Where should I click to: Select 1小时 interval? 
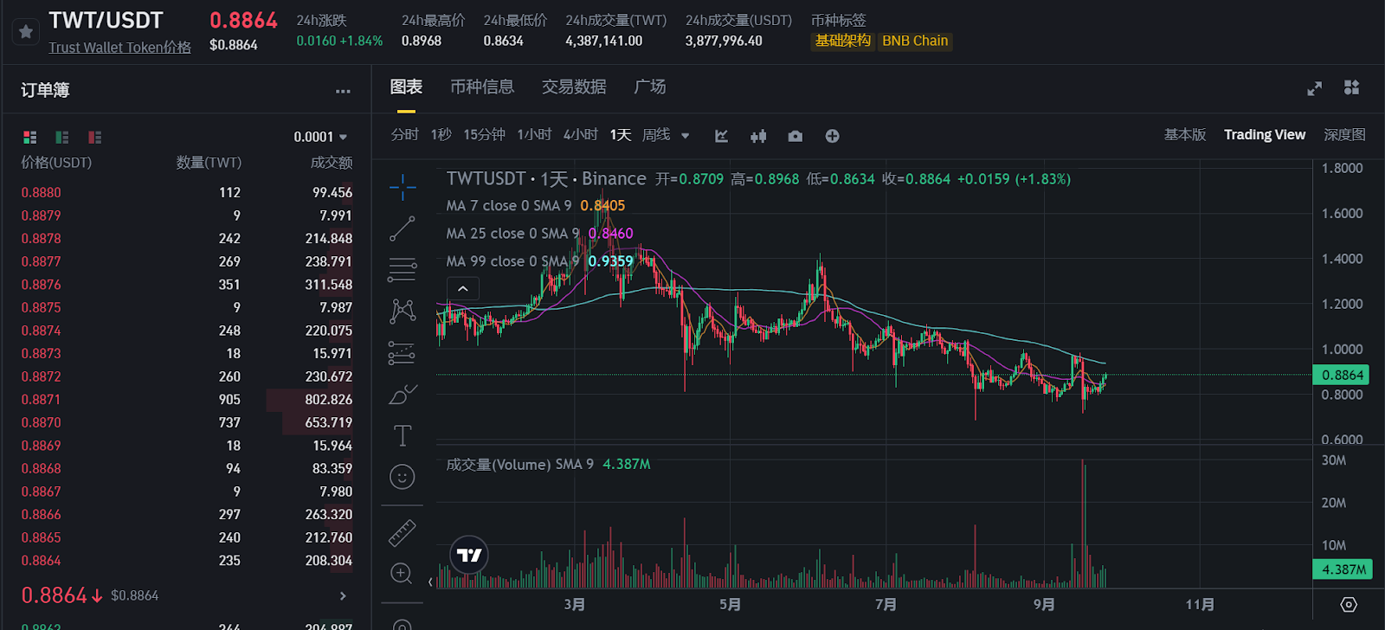534,135
